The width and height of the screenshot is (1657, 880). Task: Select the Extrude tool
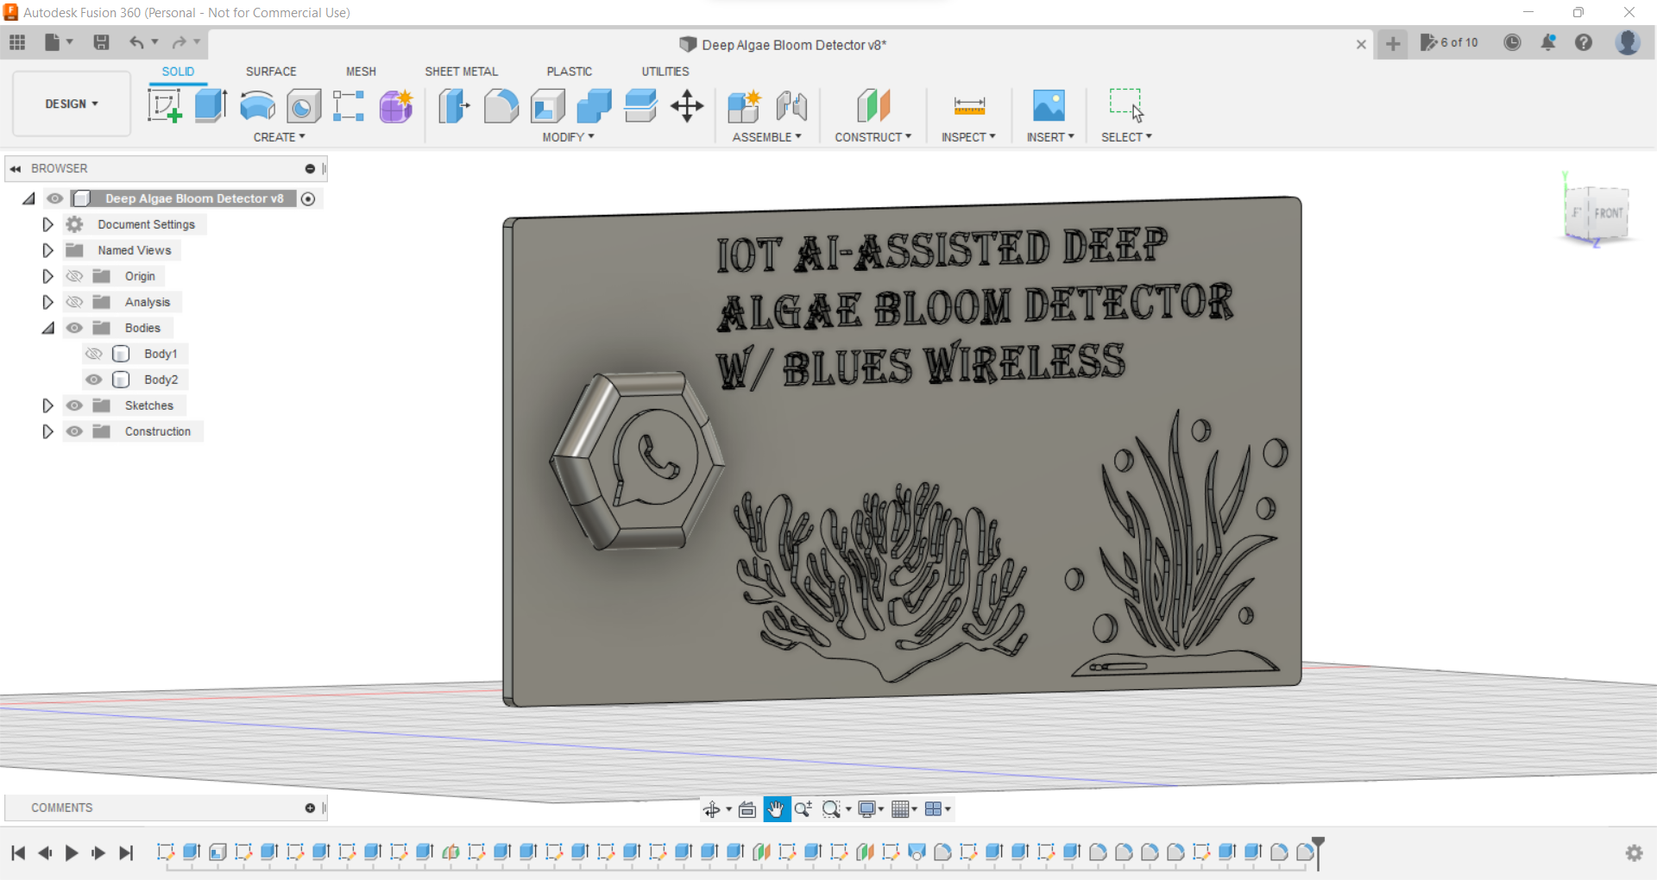pyautogui.click(x=211, y=105)
